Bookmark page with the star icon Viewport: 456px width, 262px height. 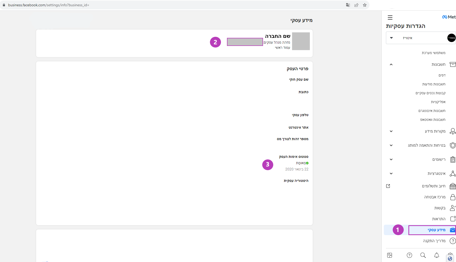(x=364, y=5)
